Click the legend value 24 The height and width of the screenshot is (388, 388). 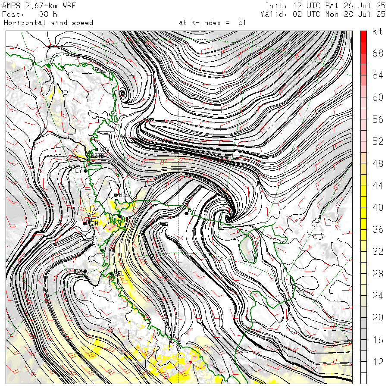[x=378, y=295]
